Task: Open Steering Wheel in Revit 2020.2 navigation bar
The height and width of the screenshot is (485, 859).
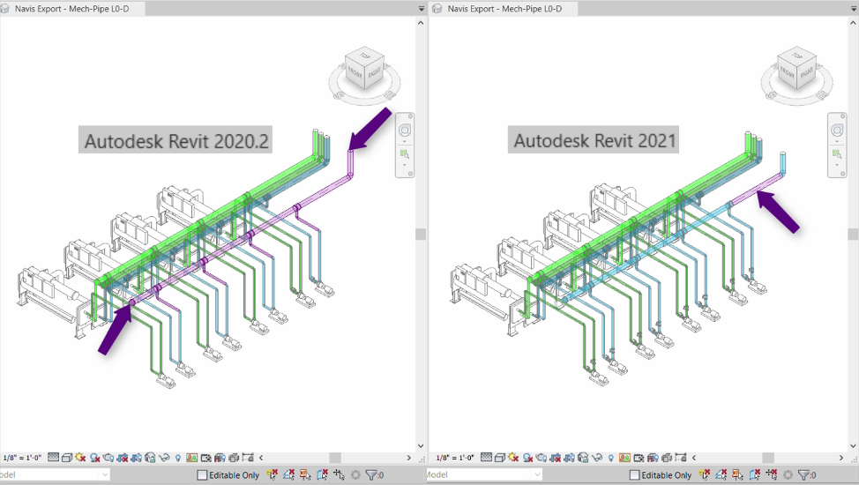Action: (x=404, y=130)
